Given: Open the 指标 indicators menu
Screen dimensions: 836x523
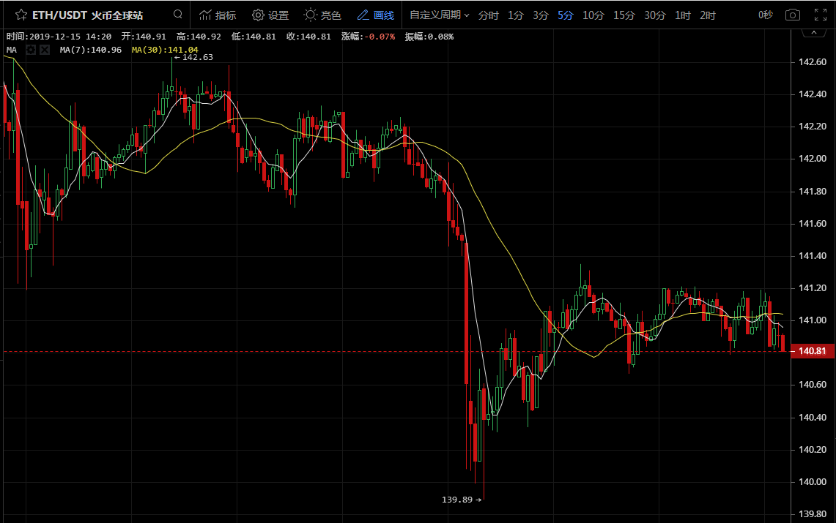Looking at the screenshot, I should tap(218, 15).
